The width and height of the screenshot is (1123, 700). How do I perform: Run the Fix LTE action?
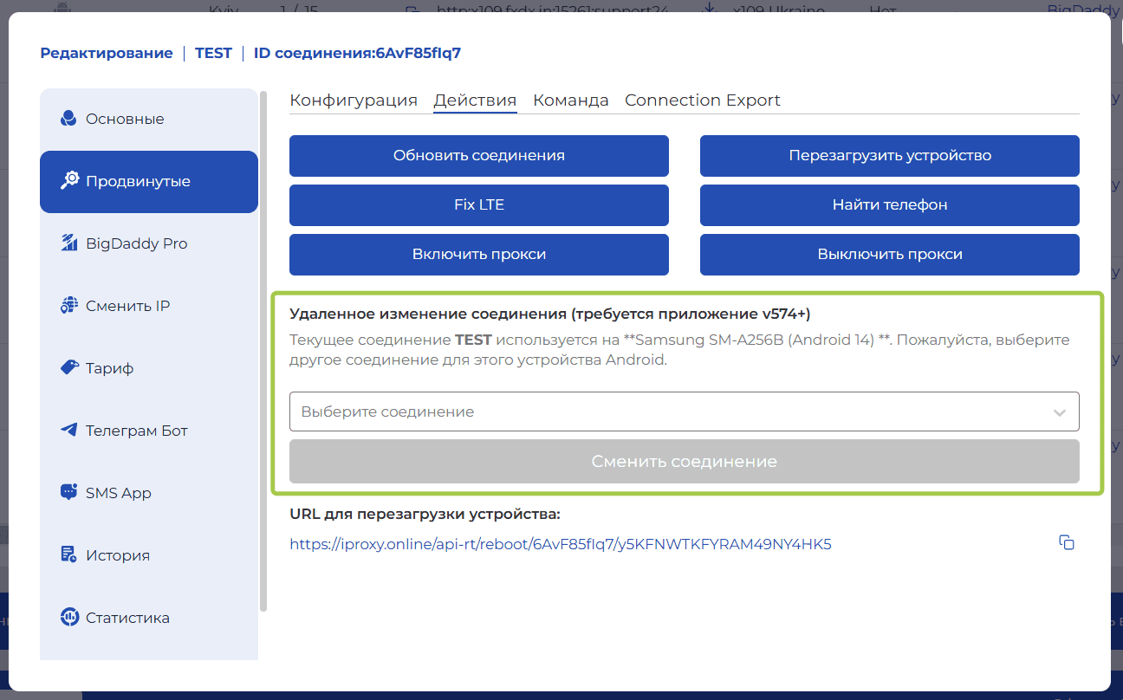coord(479,205)
